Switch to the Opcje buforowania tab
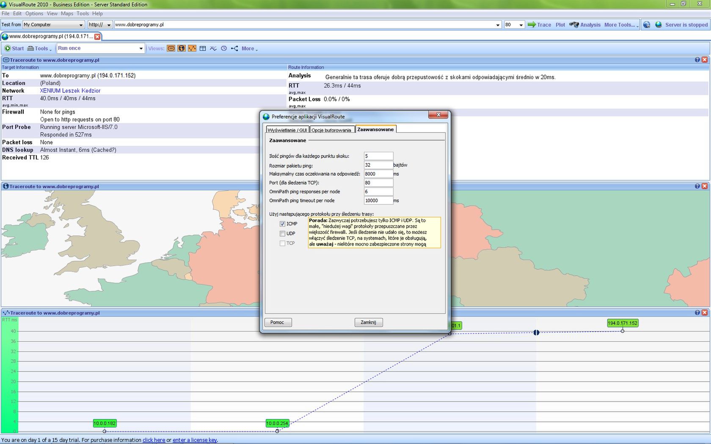 point(331,130)
